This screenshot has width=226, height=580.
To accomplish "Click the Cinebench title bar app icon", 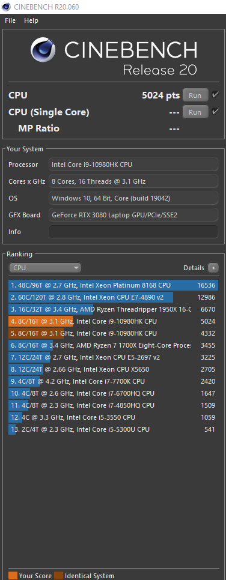I will coord(6,7).
